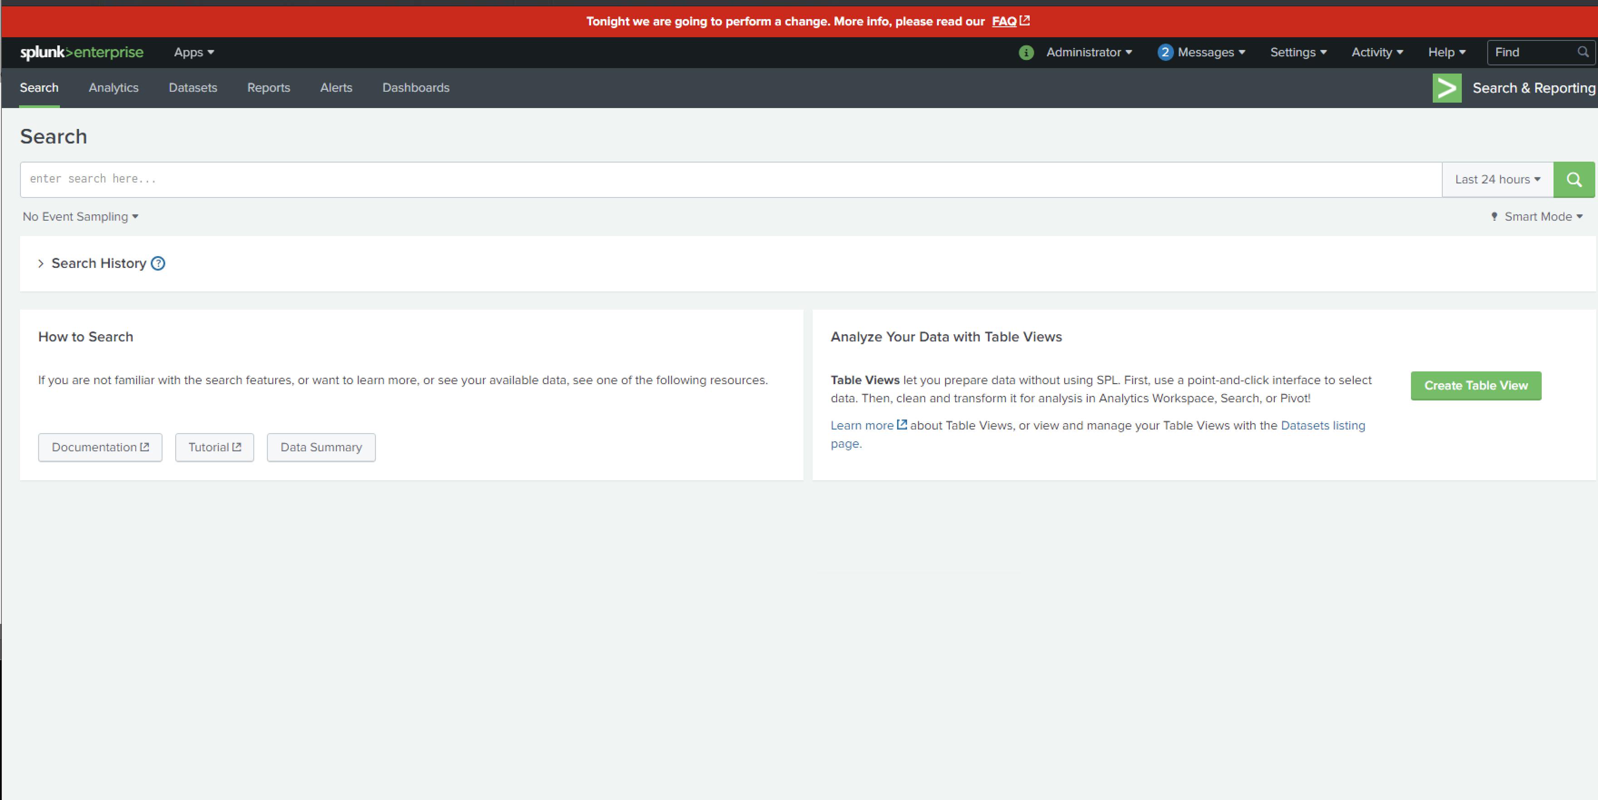Click the FAQ external link icon in banner

click(x=1025, y=20)
